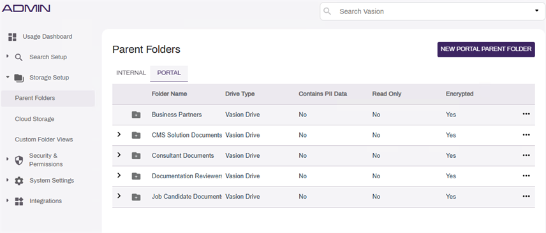Screen dimensions: 546x233
Task: Click NEW PORTAL PARENT FOLDER button
Action: 486,50
